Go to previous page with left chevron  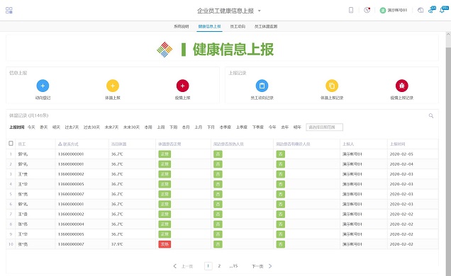[x=174, y=266]
